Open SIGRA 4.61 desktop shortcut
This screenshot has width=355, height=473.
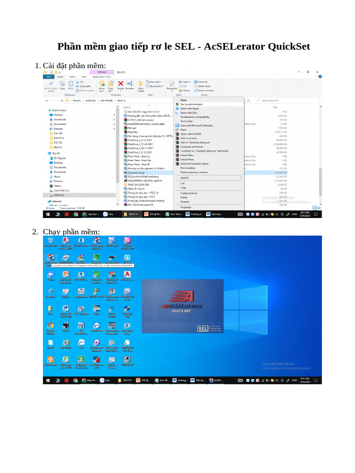pos(112,242)
